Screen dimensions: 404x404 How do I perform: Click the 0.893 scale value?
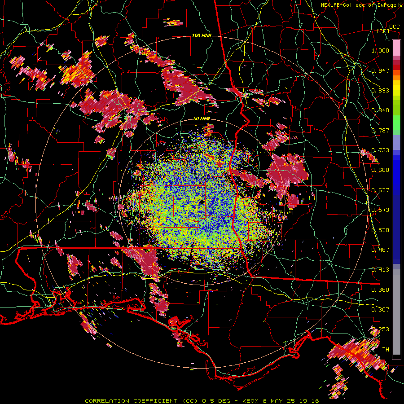point(380,90)
